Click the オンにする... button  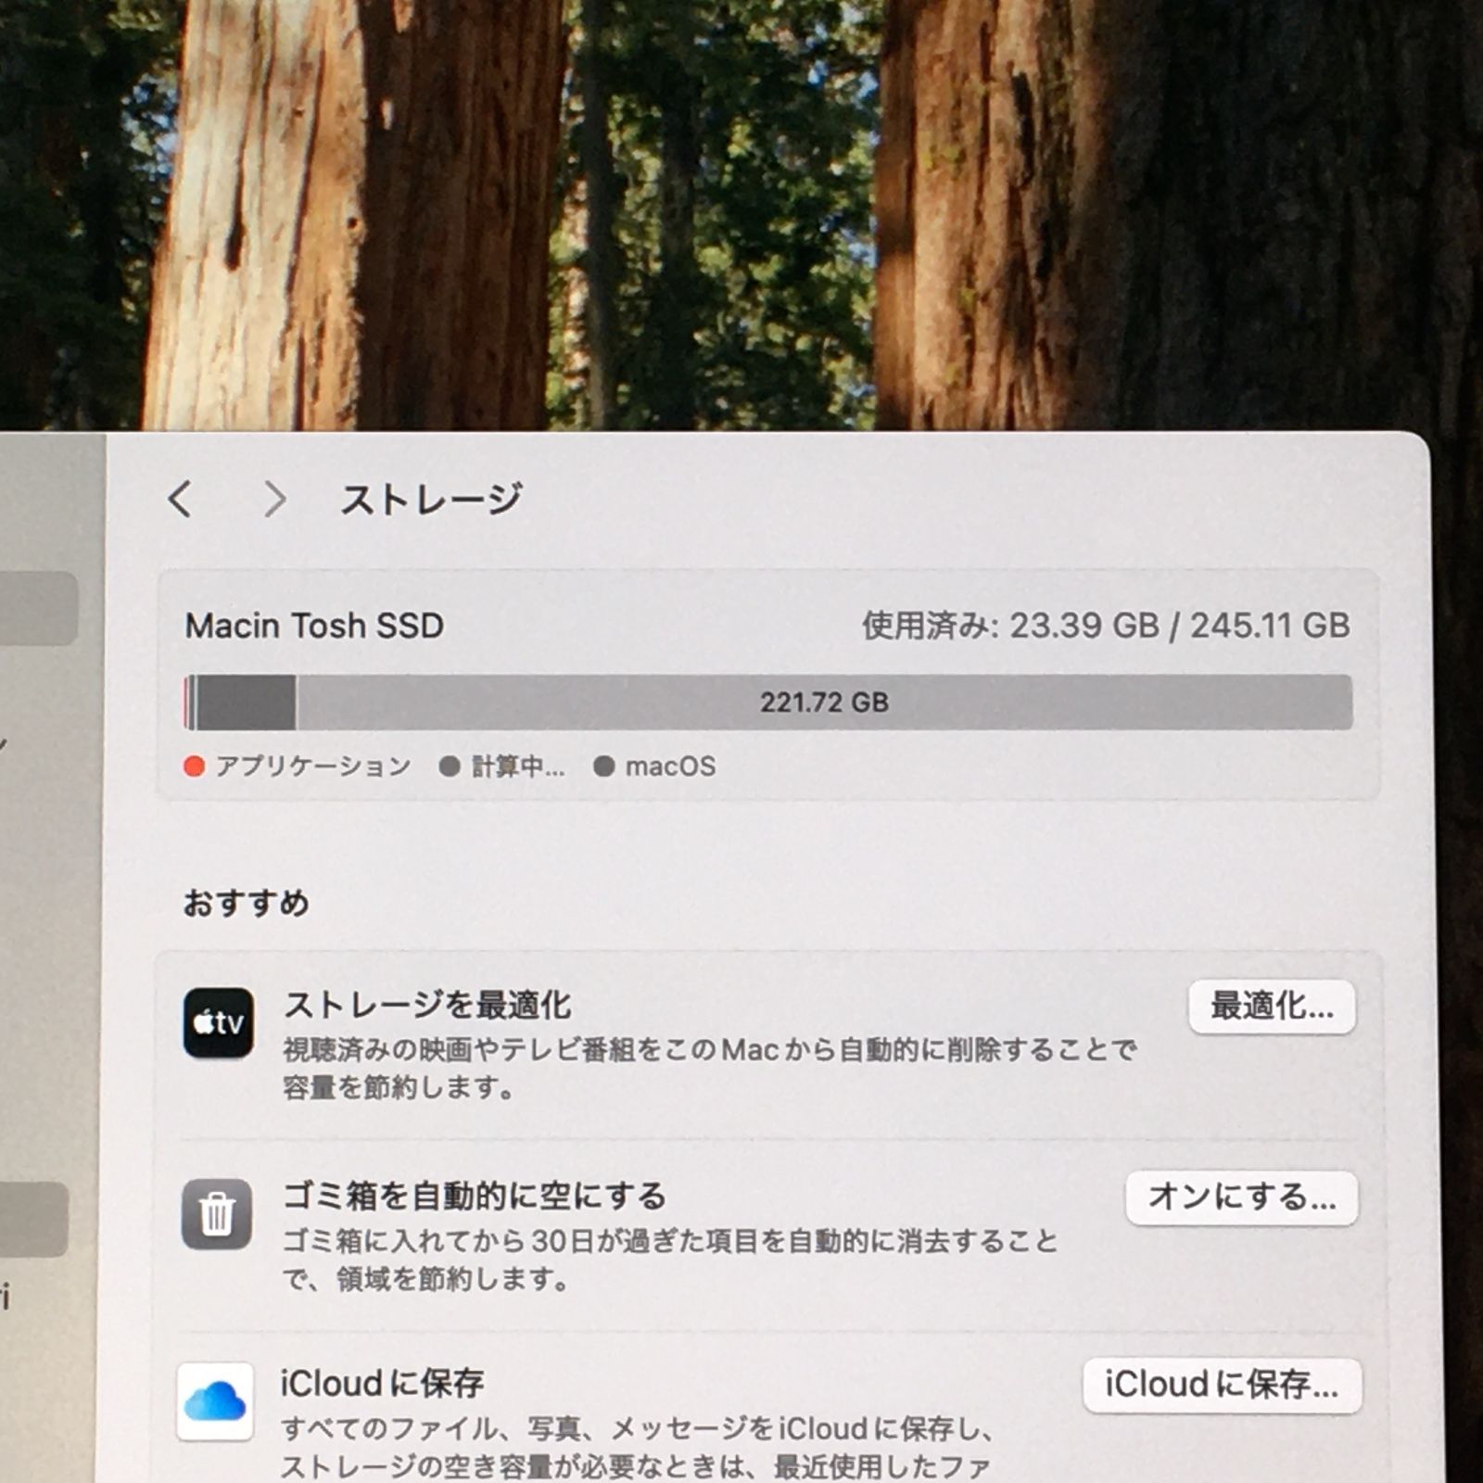click(1242, 1198)
